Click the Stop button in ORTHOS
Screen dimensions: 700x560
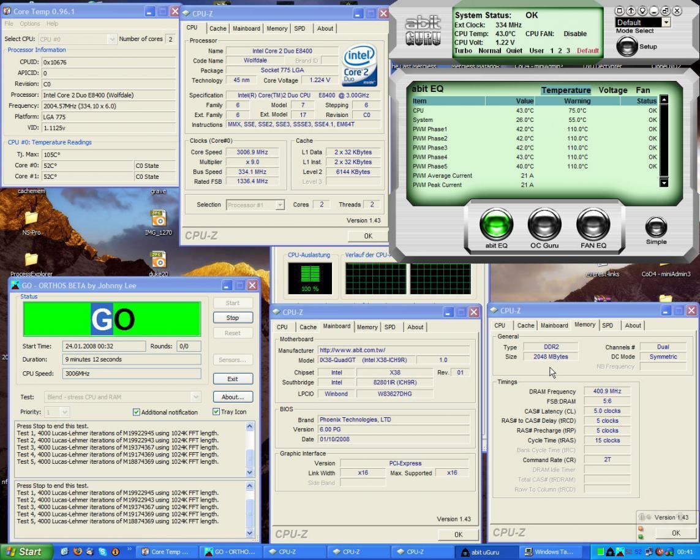tap(233, 317)
